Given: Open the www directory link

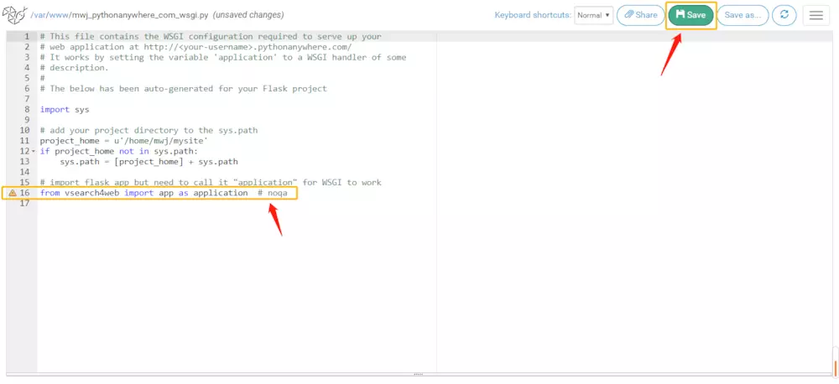Looking at the screenshot, I should click(59, 15).
